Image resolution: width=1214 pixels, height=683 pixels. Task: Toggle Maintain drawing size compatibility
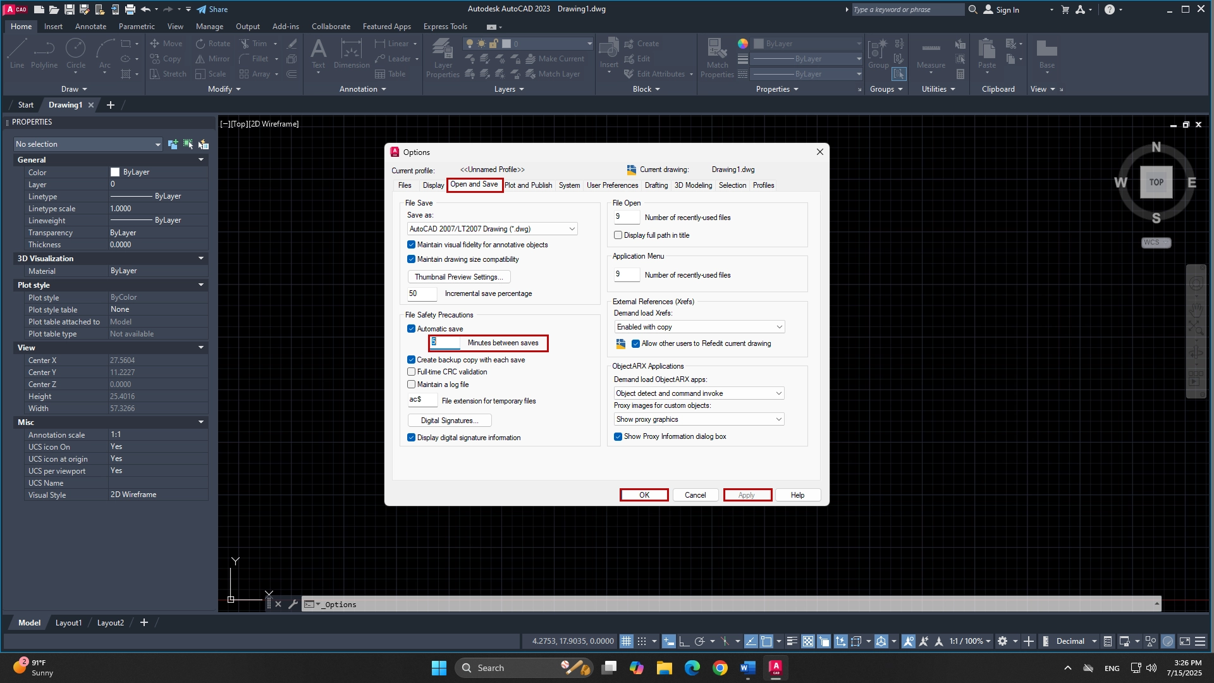(412, 259)
